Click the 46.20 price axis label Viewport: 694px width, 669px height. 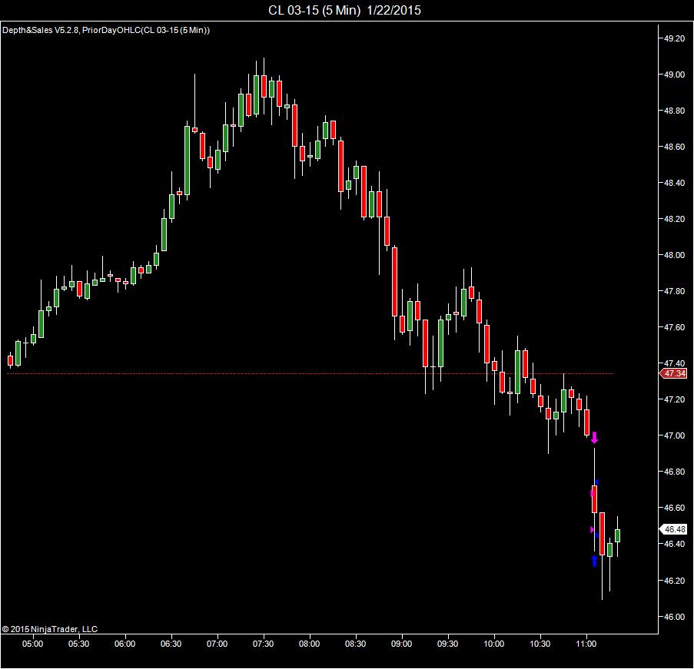click(x=674, y=580)
